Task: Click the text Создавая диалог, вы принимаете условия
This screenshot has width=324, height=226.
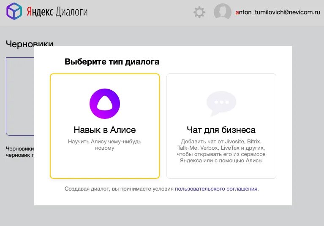Action: coord(119,188)
